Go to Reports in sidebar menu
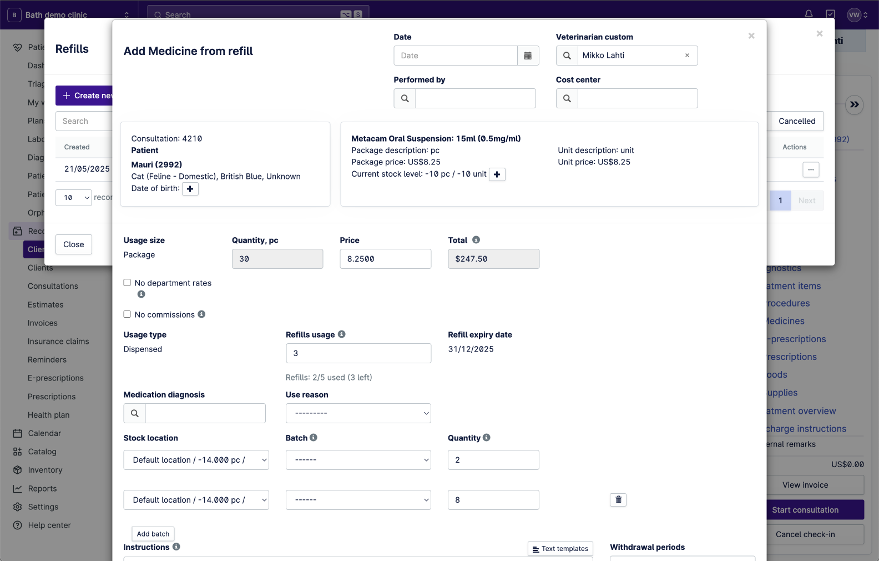 click(x=42, y=489)
